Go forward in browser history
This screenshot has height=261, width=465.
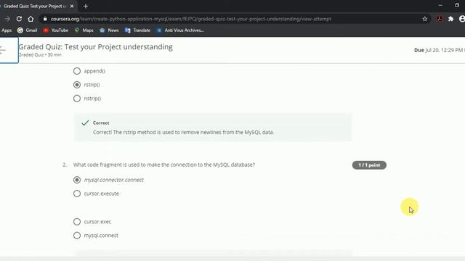(7, 19)
